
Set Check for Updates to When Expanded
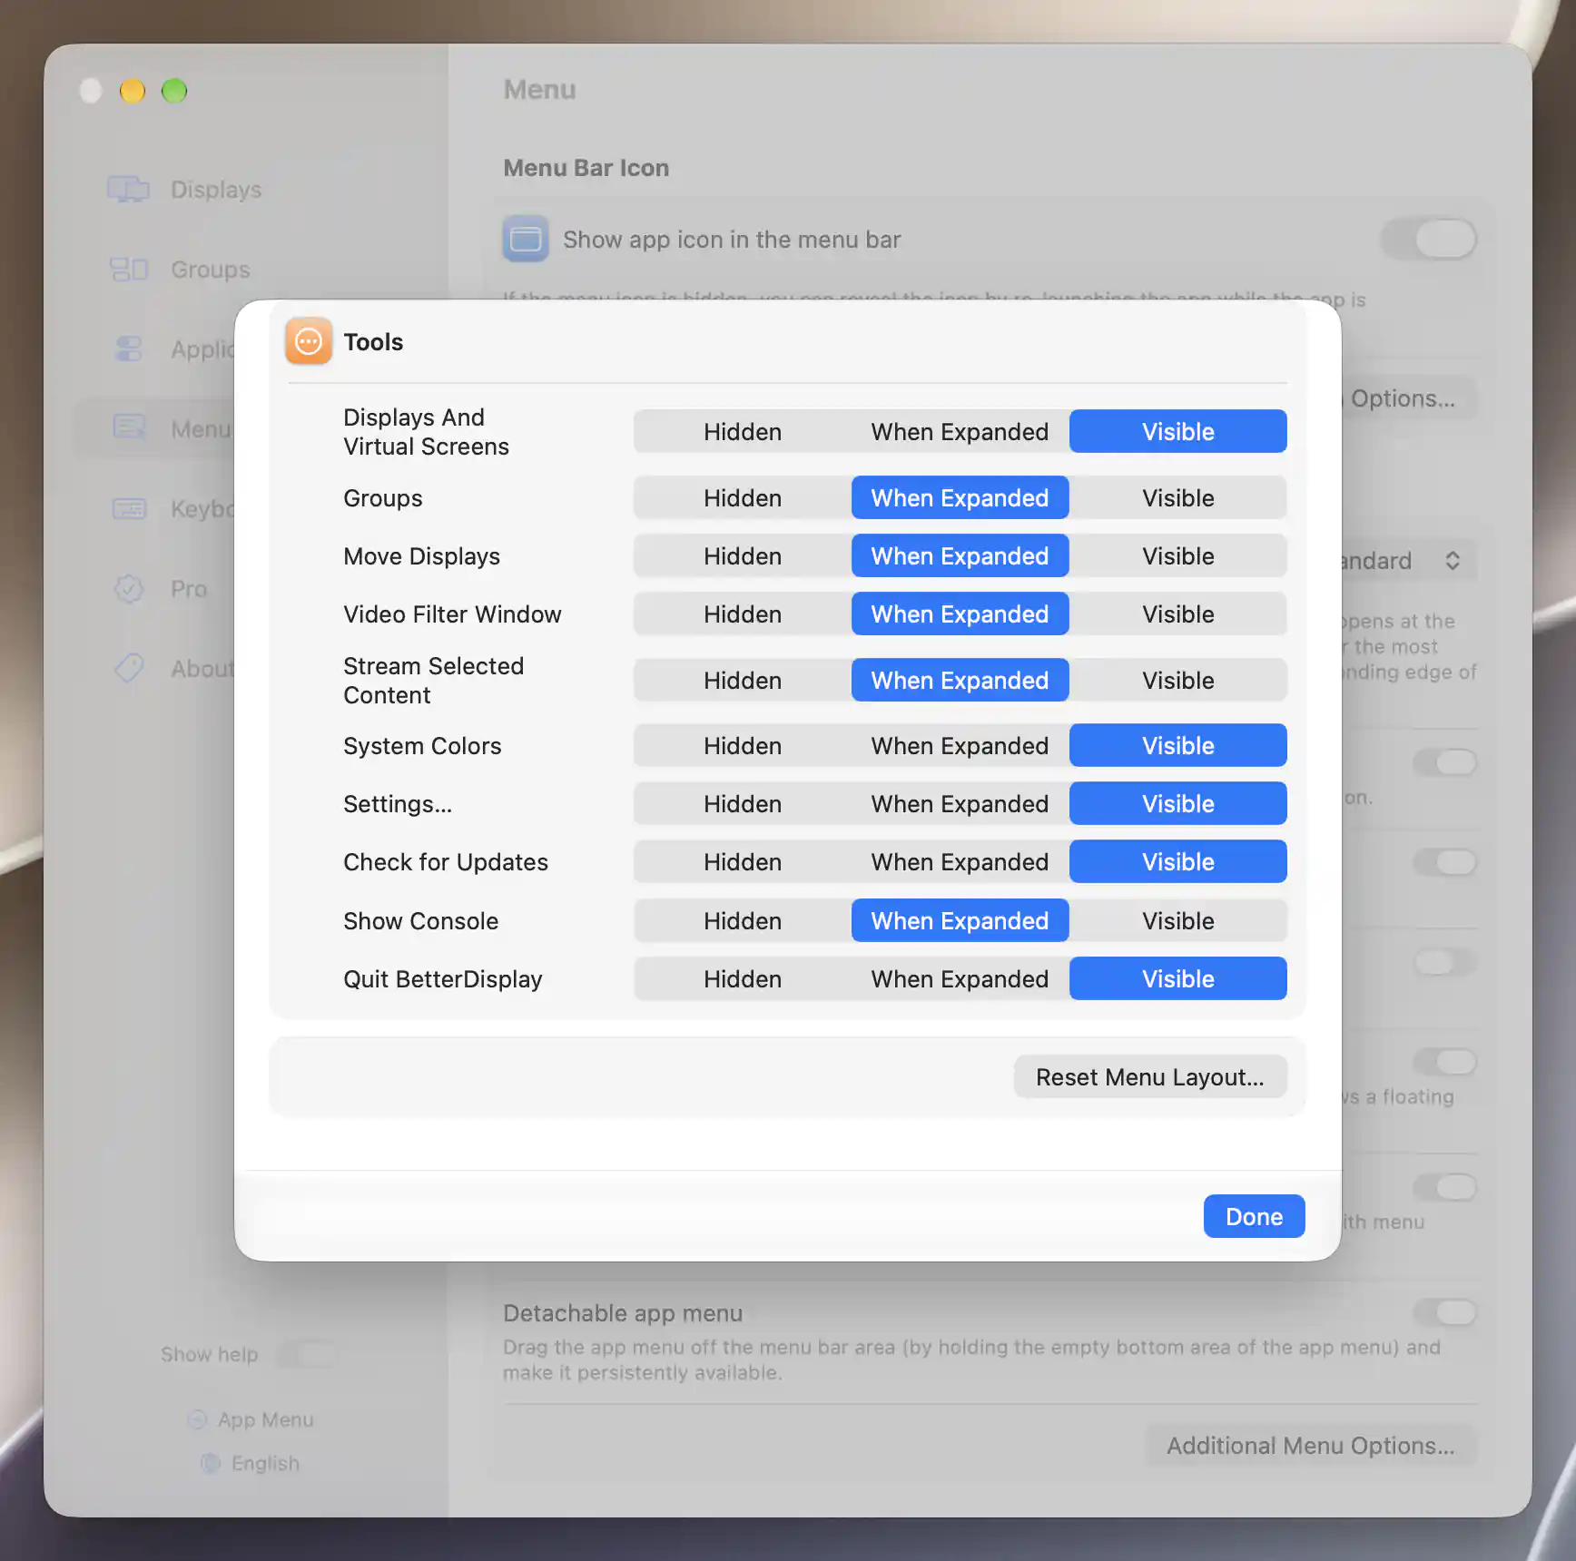click(x=960, y=861)
